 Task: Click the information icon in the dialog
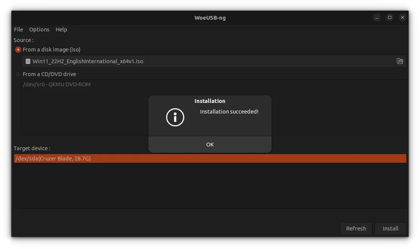point(174,117)
